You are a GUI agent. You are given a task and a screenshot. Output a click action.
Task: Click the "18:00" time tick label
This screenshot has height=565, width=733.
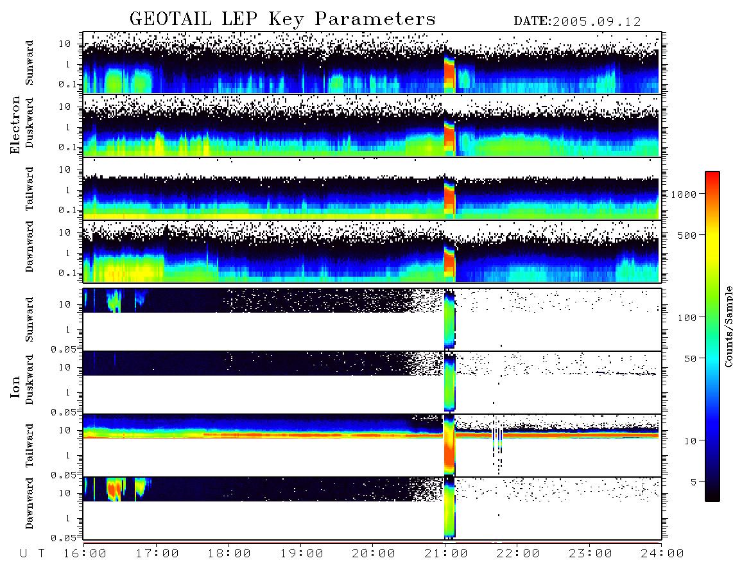[229, 554]
